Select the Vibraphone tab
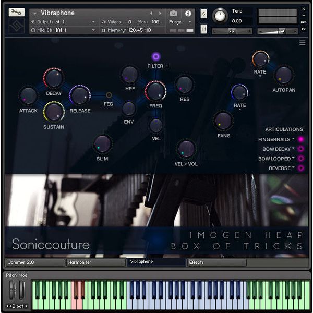This screenshot has height=313, width=313. (156, 262)
